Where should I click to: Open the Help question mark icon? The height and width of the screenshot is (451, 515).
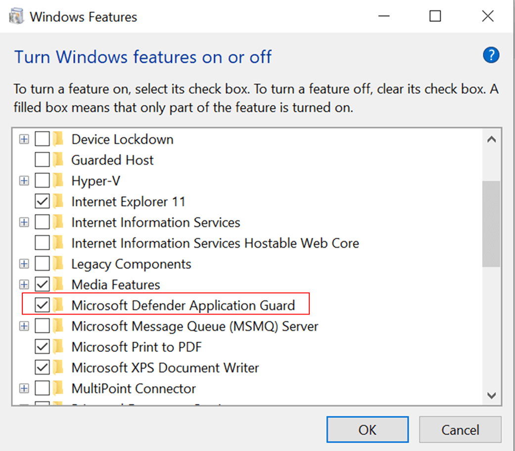point(491,55)
